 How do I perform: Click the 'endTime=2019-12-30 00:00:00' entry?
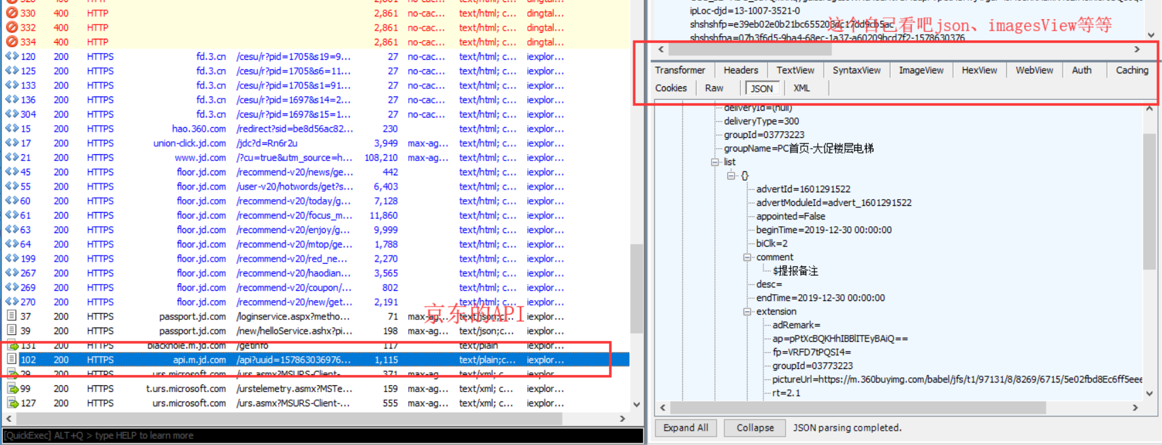tap(820, 298)
